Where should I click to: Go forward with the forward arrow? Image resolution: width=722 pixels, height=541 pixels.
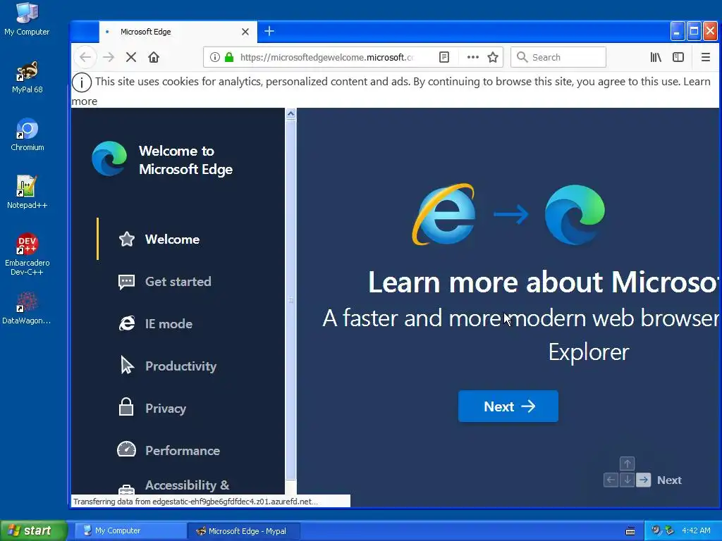pos(108,57)
